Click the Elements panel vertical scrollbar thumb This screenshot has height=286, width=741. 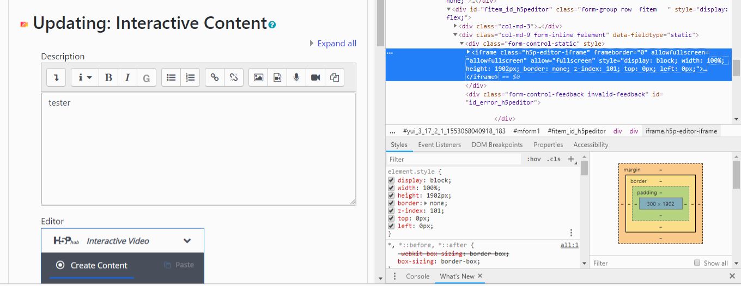click(737, 68)
